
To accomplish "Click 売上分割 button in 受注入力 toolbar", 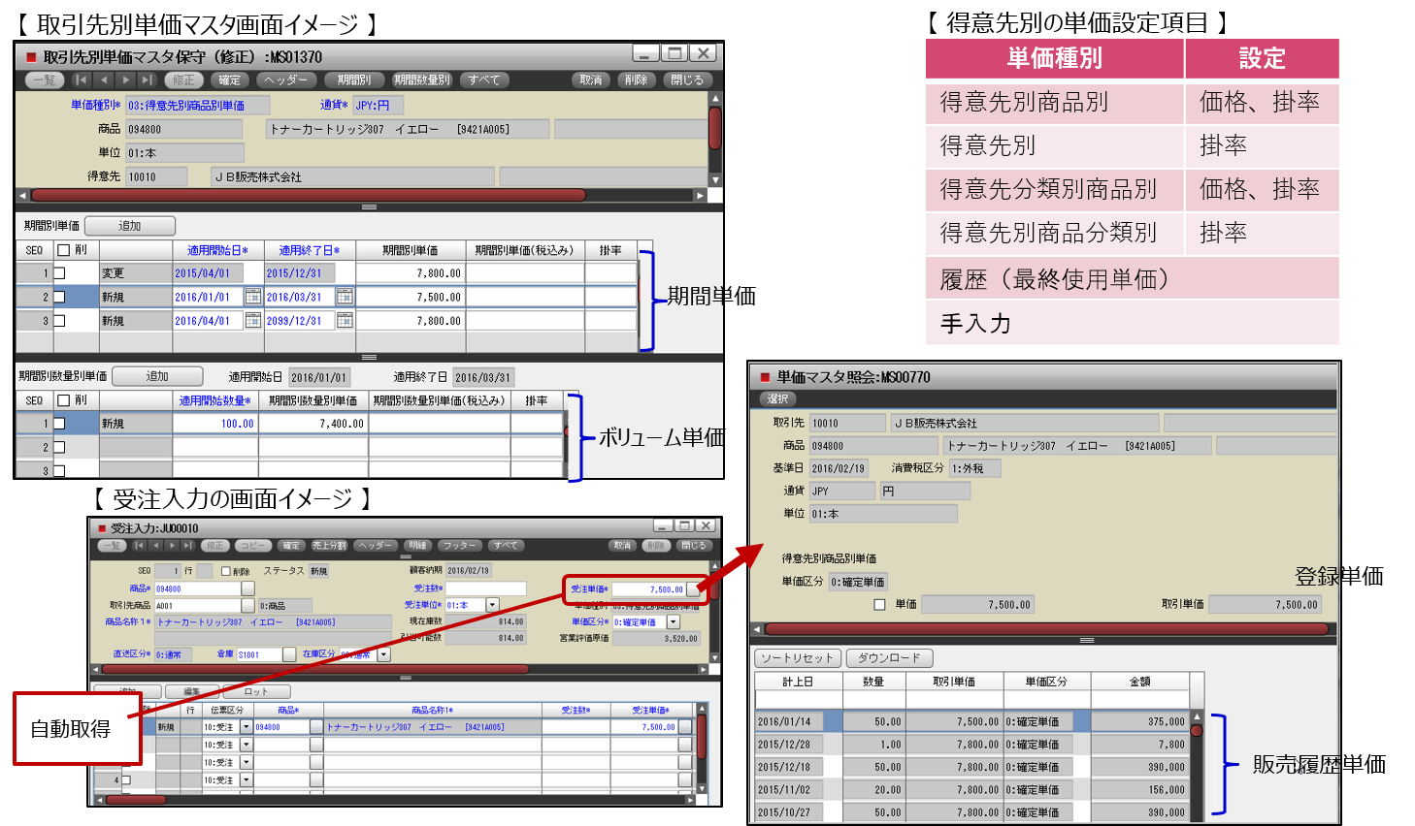I will pyautogui.click(x=328, y=546).
